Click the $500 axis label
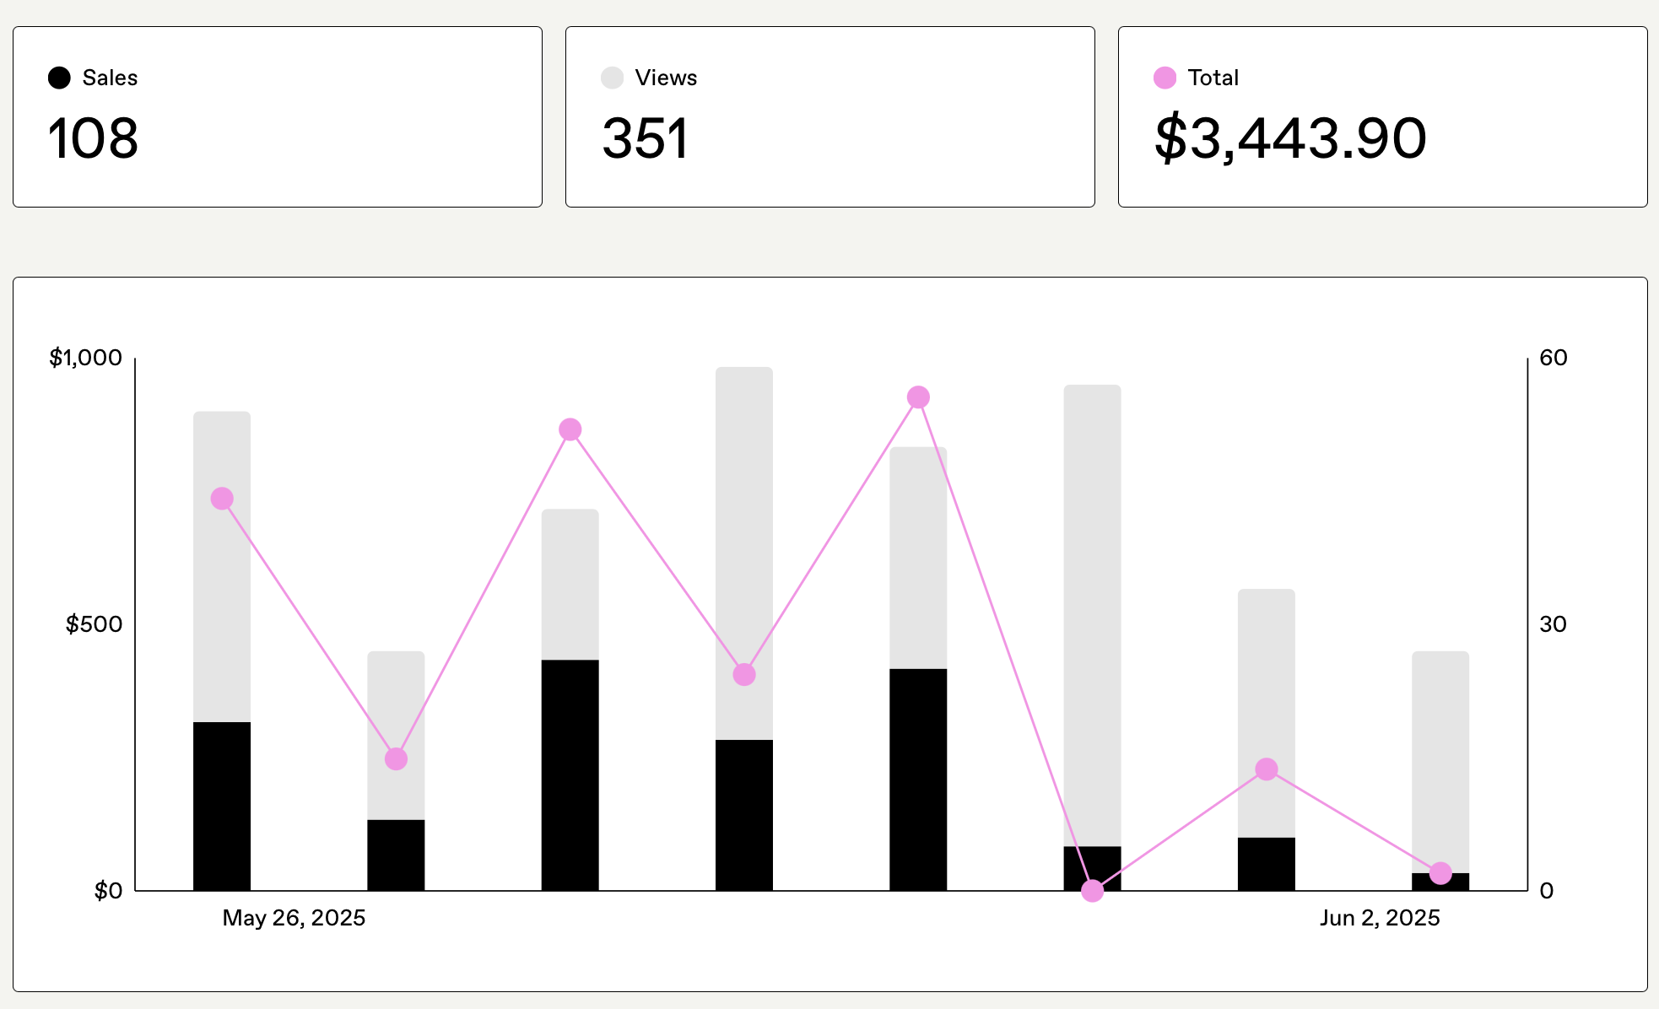 (95, 624)
